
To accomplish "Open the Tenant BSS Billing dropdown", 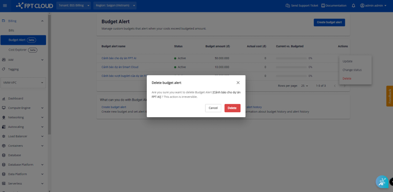I will click(x=74, y=5).
